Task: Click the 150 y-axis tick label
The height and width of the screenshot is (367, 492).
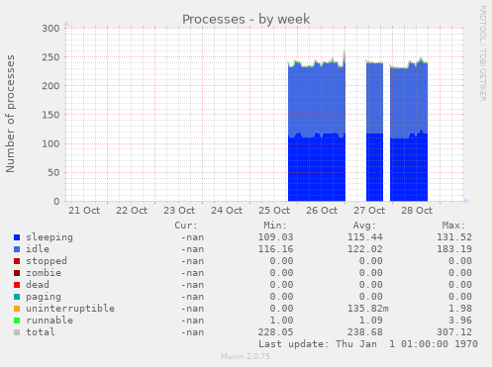Action: pyautogui.click(x=50, y=115)
